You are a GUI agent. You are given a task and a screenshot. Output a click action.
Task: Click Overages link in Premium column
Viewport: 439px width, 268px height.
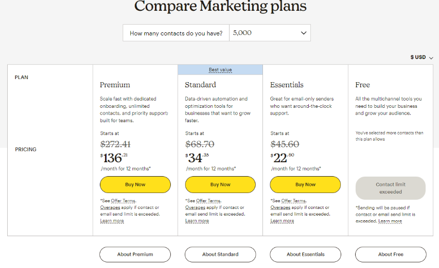pos(110,207)
